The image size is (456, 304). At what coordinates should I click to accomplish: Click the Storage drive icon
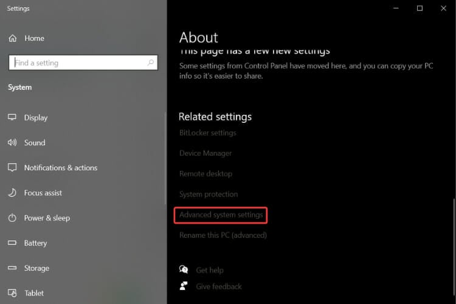(12, 268)
